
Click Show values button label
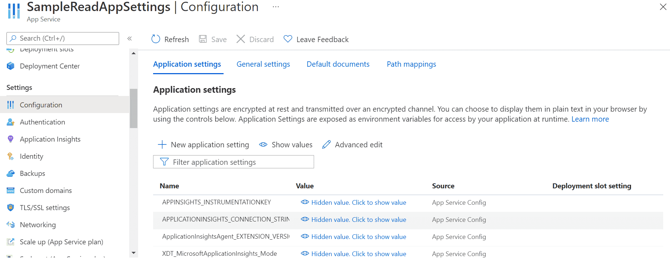point(292,144)
